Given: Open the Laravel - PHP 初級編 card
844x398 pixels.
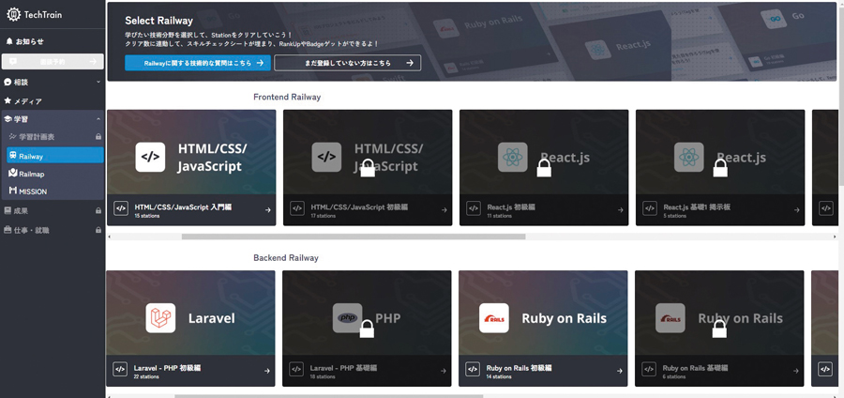Looking at the screenshot, I should point(190,328).
